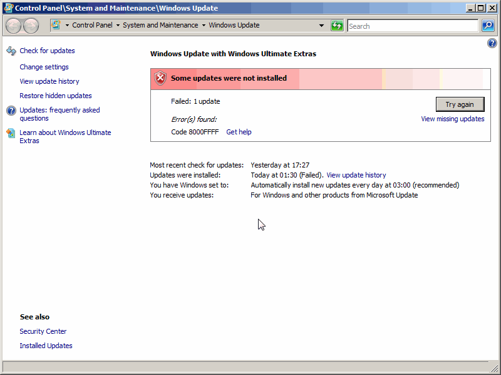This screenshot has width=501, height=375.
Task: Open Installed Updates link
Action: tap(46, 346)
